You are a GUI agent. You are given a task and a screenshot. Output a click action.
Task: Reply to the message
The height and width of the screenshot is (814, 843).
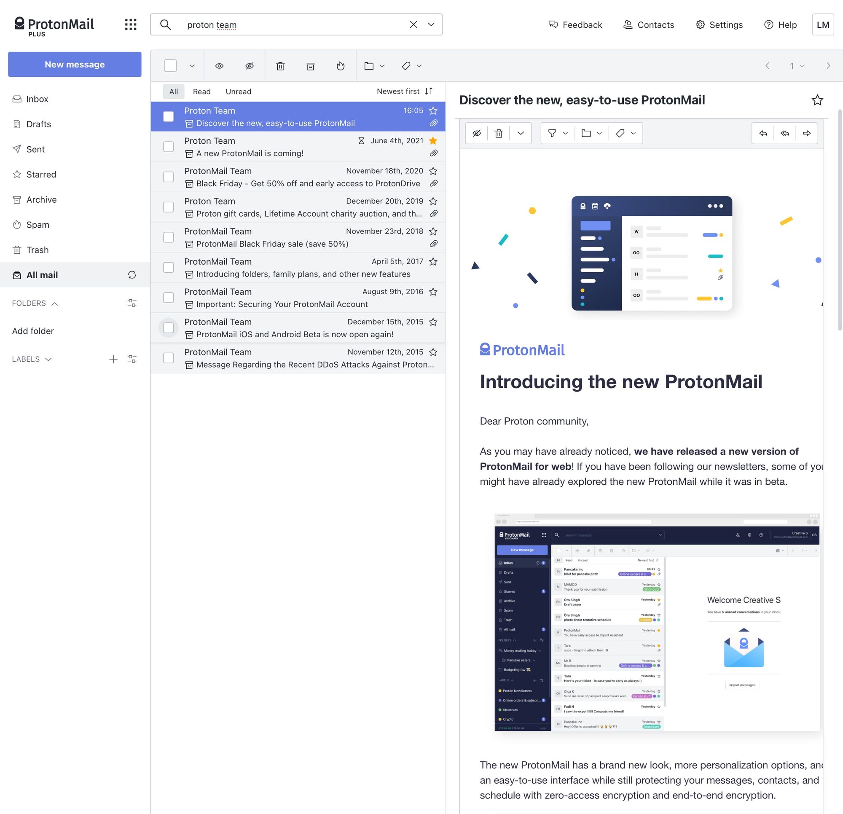(763, 133)
